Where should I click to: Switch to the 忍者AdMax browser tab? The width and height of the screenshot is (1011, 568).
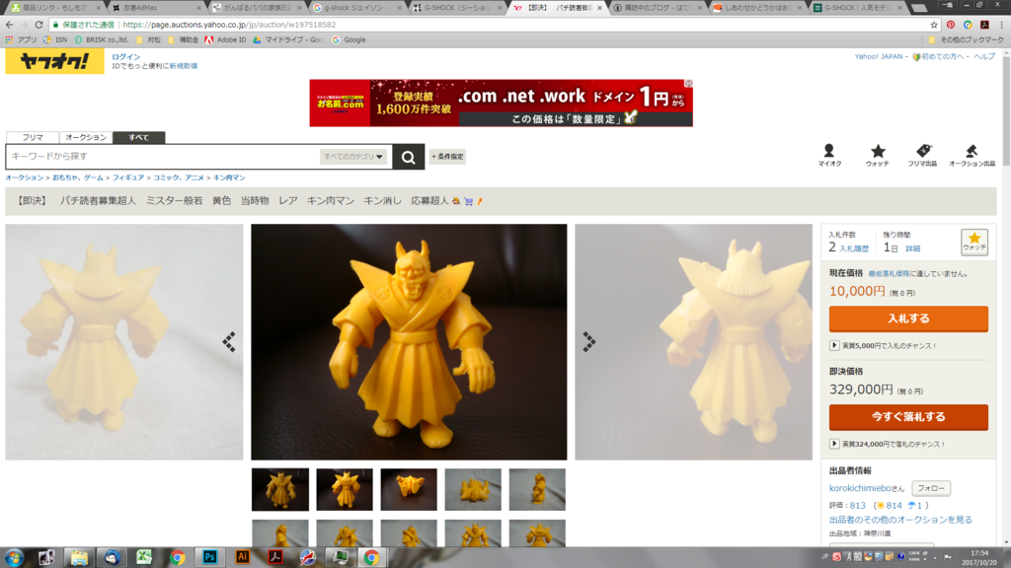155,8
